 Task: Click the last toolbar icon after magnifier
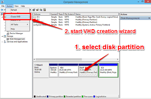pos(44,10)
